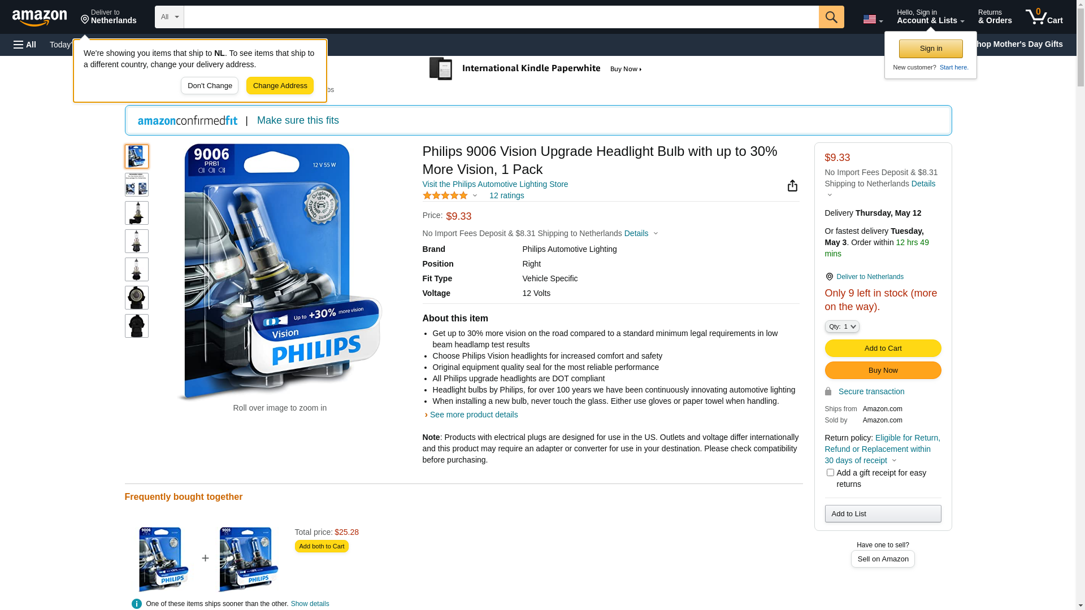Select the last bulb thumbnail image
This screenshot has width=1085, height=610.
tap(136, 326)
